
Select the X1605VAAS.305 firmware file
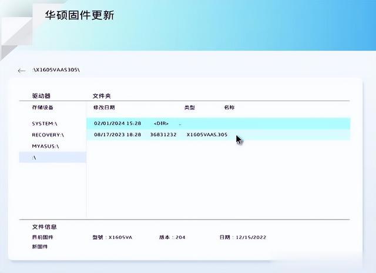pyautogui.click(x=218, y=135)
